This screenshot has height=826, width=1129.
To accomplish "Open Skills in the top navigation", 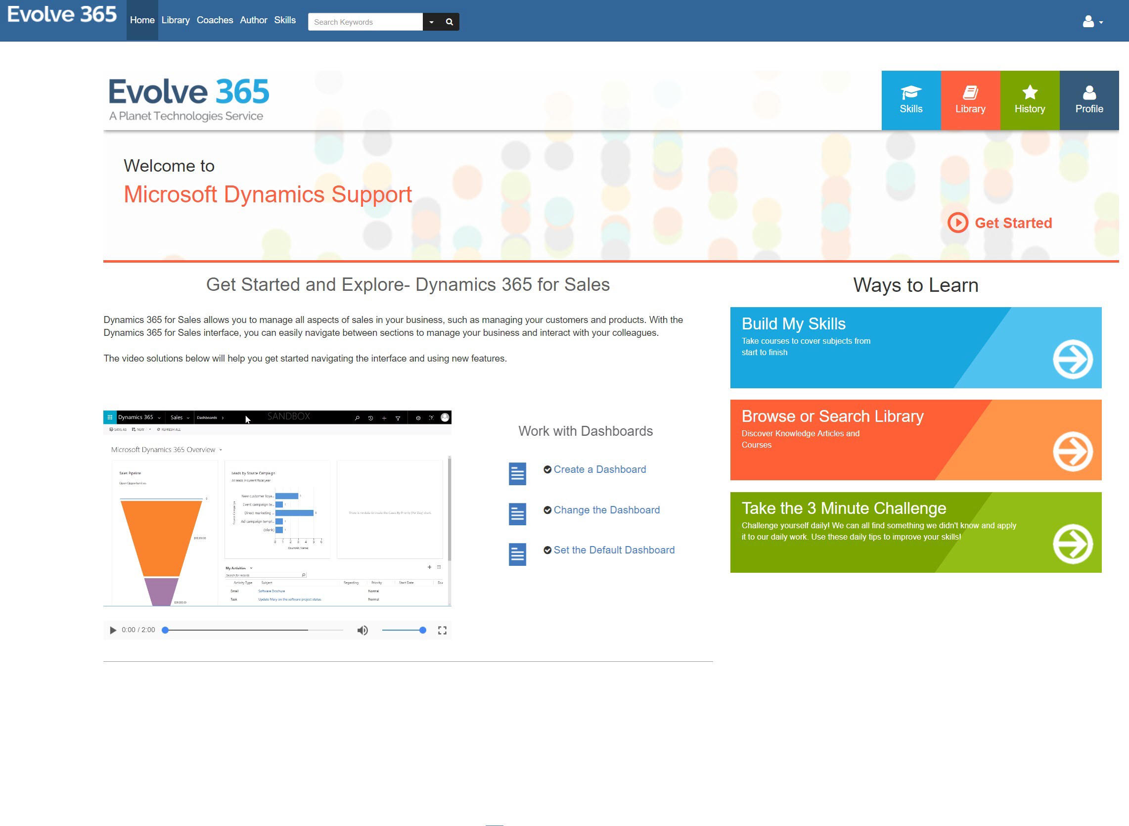I will pos(285,20).
